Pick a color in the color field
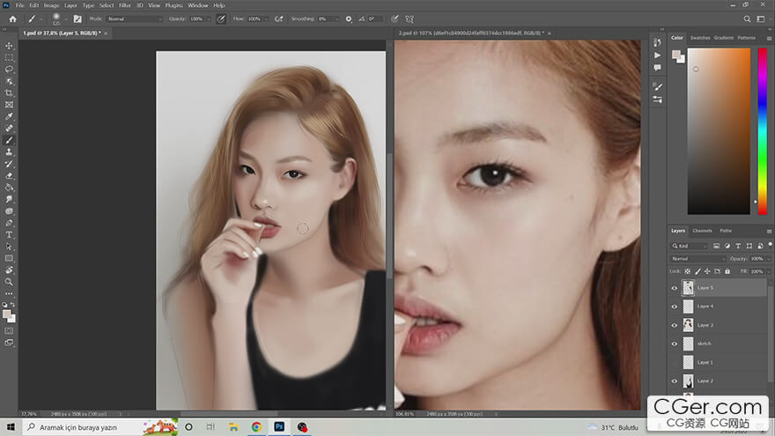Viewport: 775px width, 436px height. [x=719, y=131]
